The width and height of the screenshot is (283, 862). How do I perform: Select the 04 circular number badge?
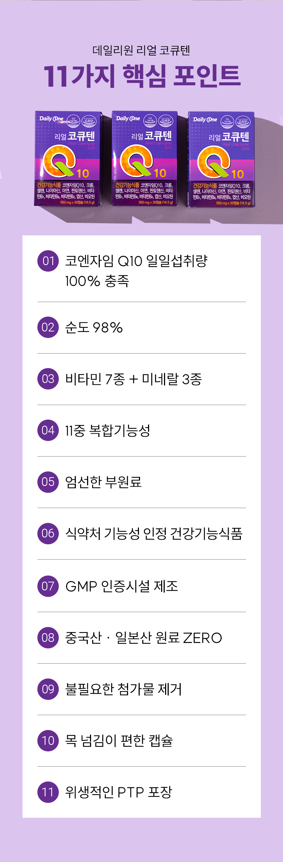[x=48, y=430]
